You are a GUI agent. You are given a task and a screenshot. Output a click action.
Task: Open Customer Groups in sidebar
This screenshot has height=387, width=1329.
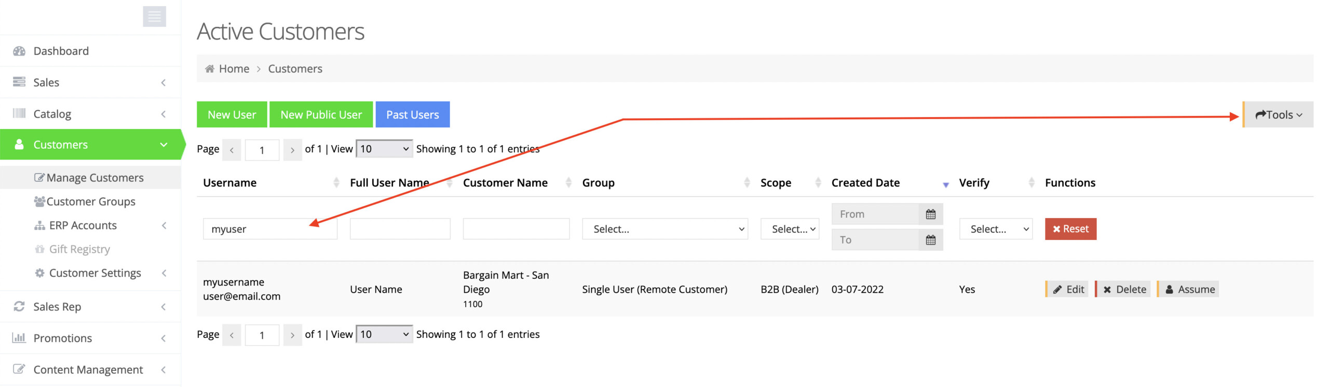point(90,202)
